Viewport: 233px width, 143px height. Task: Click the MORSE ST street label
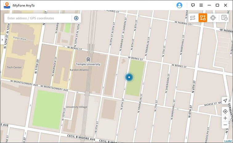211,104
